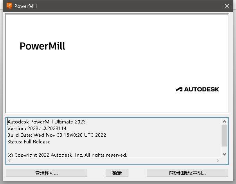
Task: Click the 'Version: 2023.1.0.2023114' line
Action: click(x=37, y=129)
